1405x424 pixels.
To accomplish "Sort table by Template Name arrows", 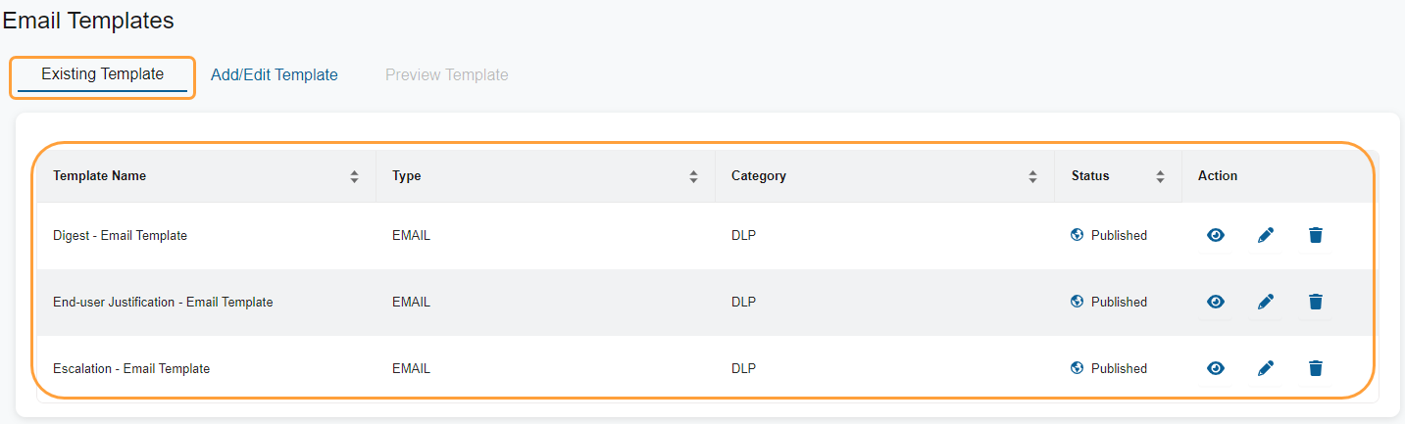I will click(354, 177).
